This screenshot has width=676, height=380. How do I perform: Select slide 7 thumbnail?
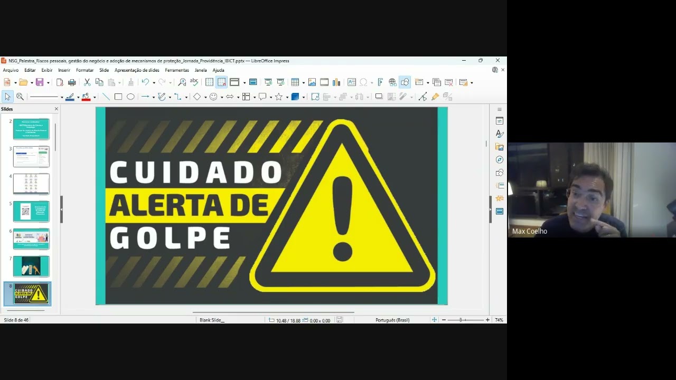tap(31, 266)
